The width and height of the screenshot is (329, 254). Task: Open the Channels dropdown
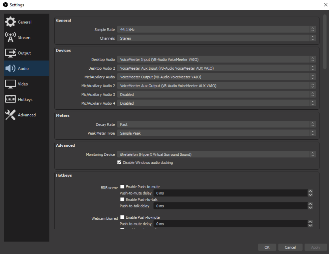coord(216,38)
